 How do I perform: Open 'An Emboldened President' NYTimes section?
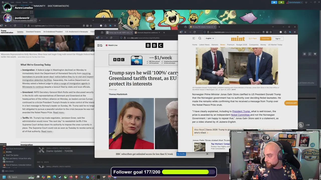pos(53,32)
